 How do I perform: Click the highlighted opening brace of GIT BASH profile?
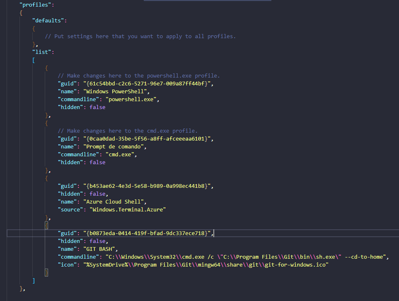coord(46,226)
